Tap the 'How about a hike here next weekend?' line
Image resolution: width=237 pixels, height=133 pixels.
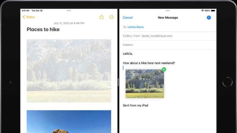click(149, 63)
